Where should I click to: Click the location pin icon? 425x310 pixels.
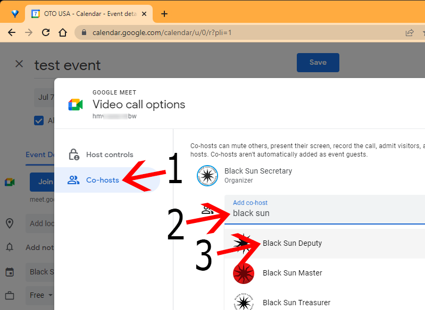pyautogui.click(x=10, y=223)
